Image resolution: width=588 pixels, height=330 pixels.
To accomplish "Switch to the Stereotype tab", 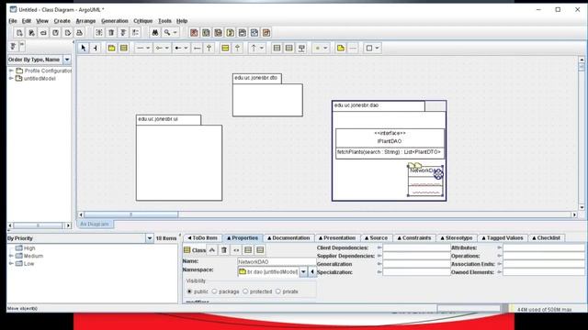I will (x=457, y=238).
